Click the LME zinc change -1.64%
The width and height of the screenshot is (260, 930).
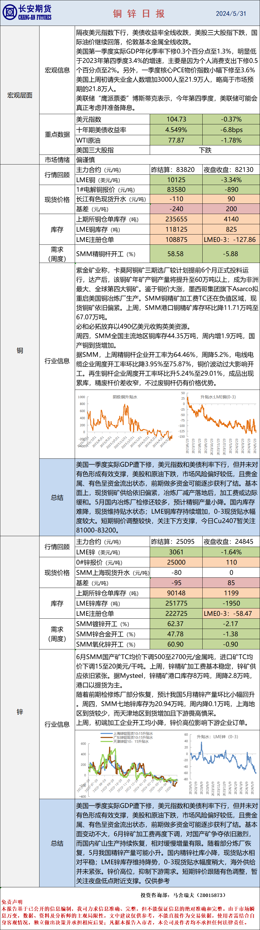(x=231, y=552)
